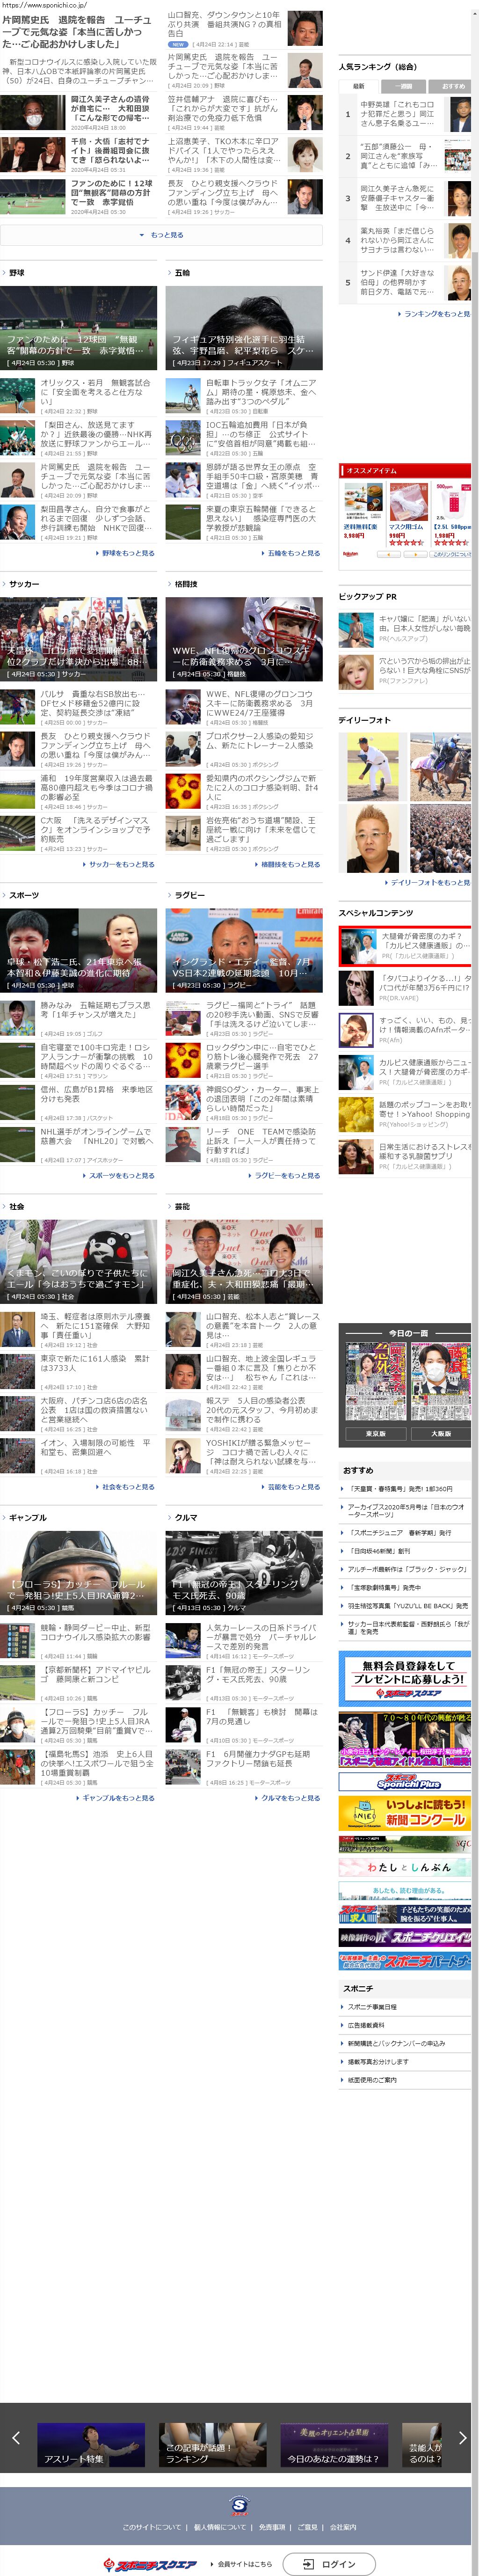This screenshot has width=479, height=2576.
Task: Click the 野球 section heading
Action: coord(16,273)
